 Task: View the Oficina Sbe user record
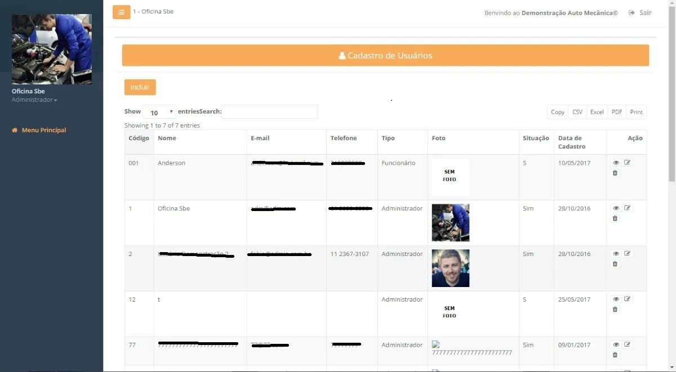[x=616, y=208]
